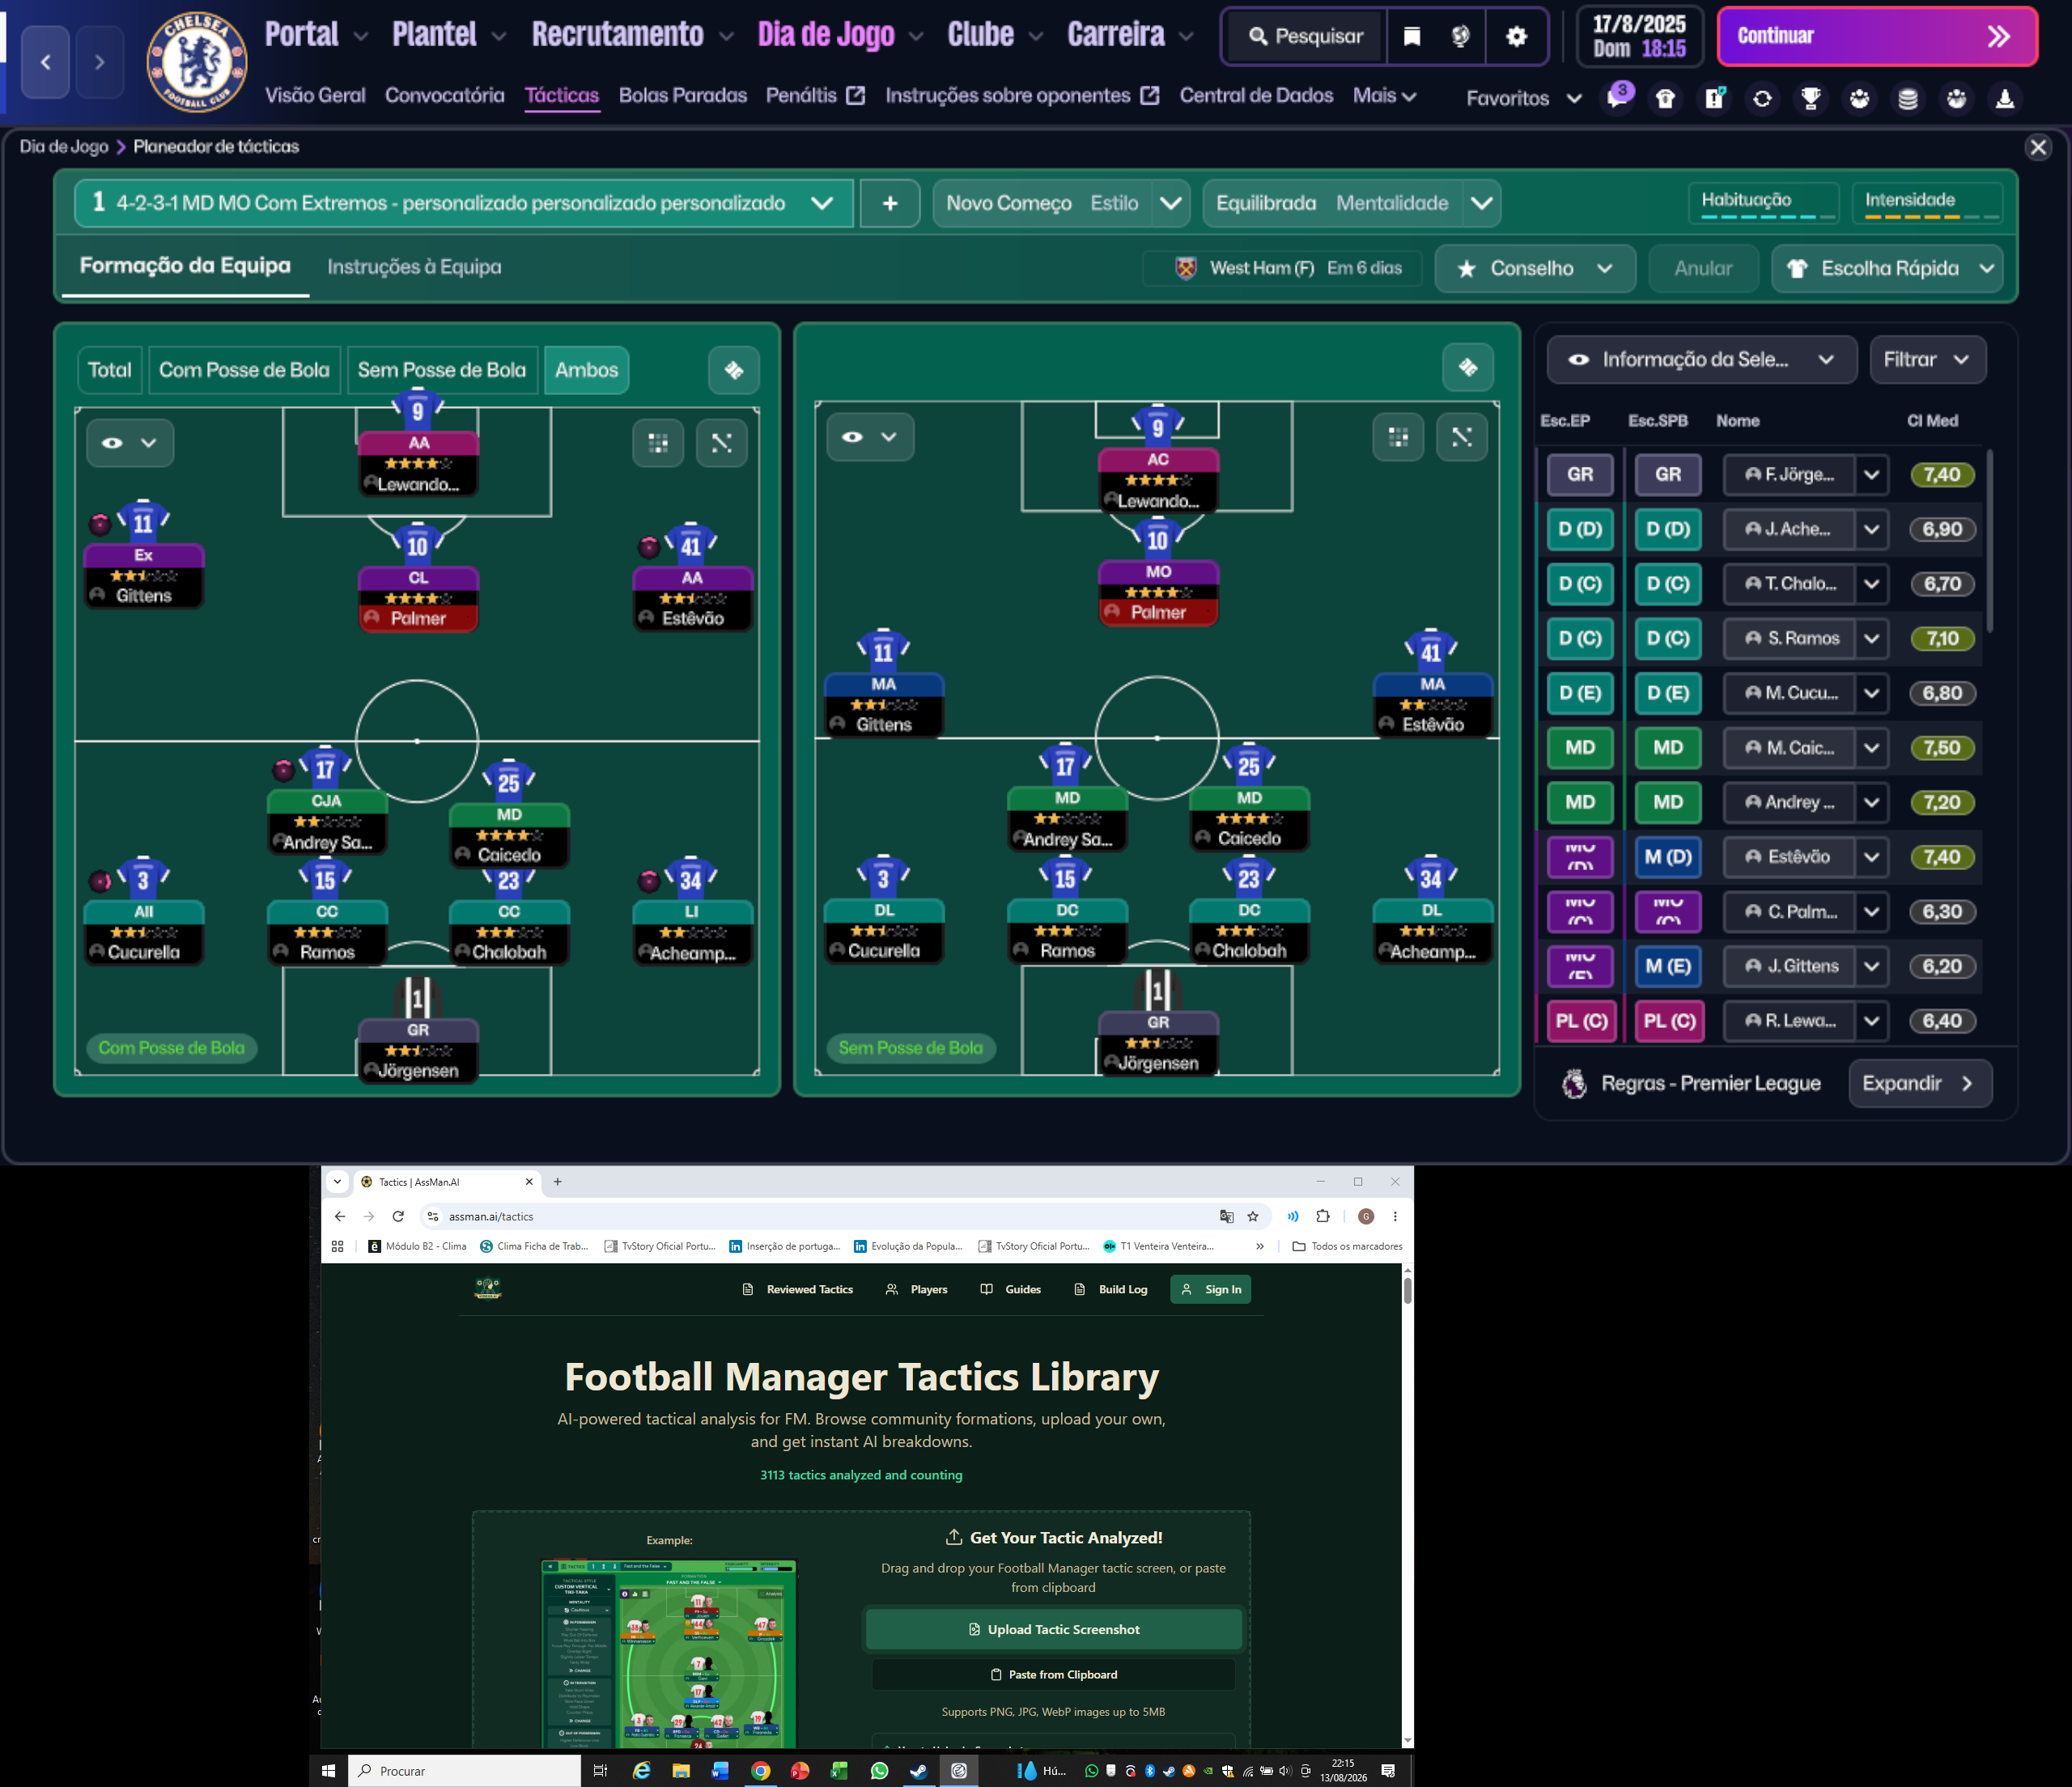This screenshot has width=2072, height=1787.
Task: Open the Novo Começo Estilo dropdown
Action: (1061, 203)
